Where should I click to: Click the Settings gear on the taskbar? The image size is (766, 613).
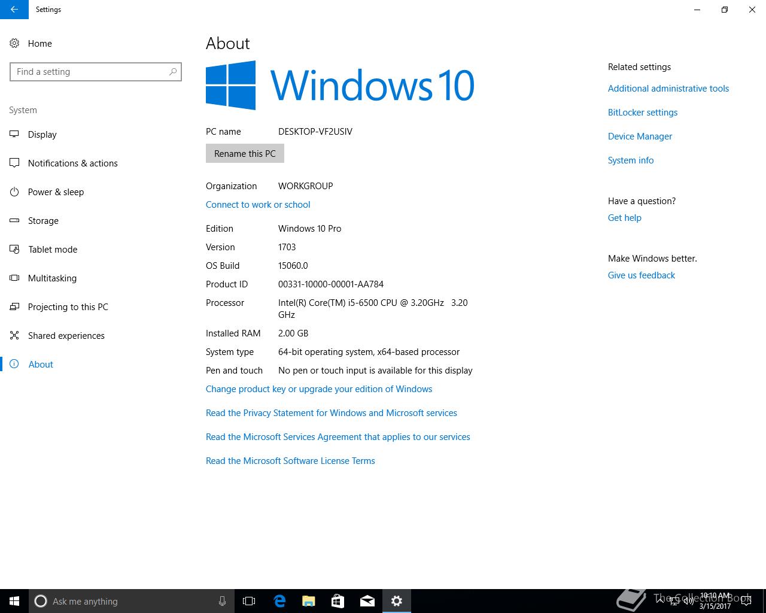click(397, 601)
